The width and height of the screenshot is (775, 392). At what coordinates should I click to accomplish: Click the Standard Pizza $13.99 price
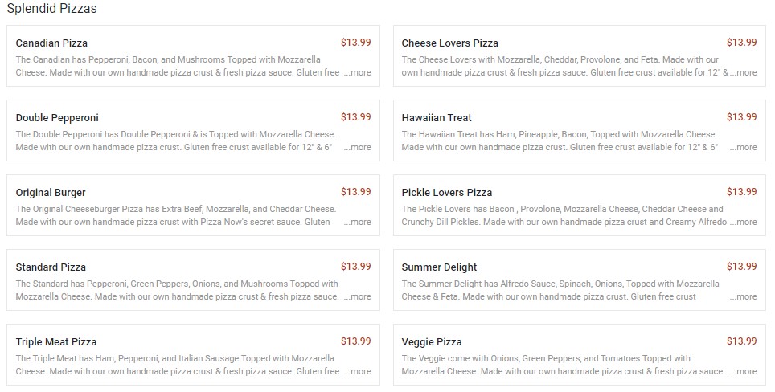click(355, 267)
